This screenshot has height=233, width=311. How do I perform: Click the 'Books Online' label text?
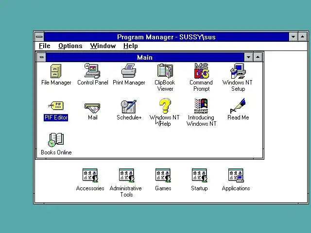coord(56,152)
